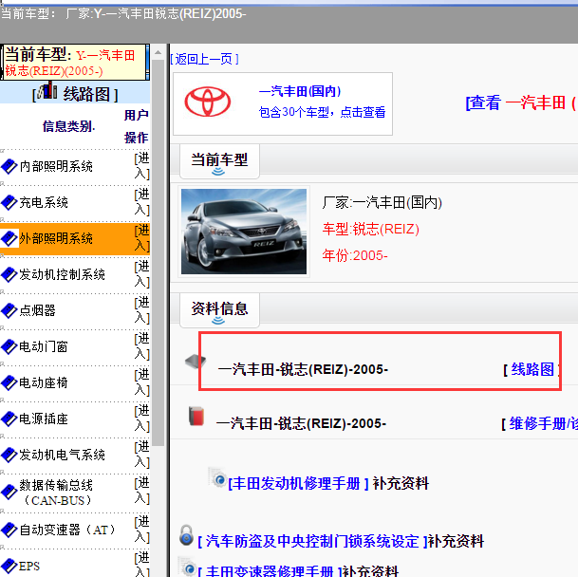The width and height of the screenshot is (578, 577).
Task: Select the 自动变速器（AT） item text
Action: 67,530
